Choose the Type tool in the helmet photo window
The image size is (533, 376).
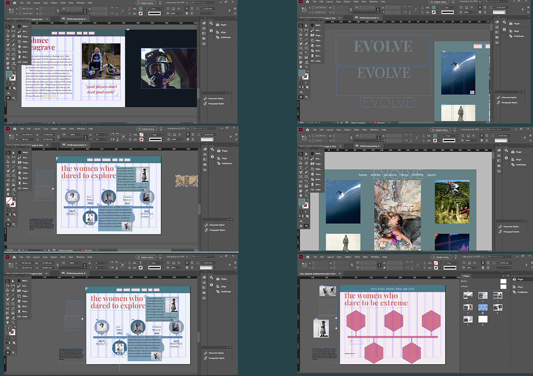(x=8, y=40)
